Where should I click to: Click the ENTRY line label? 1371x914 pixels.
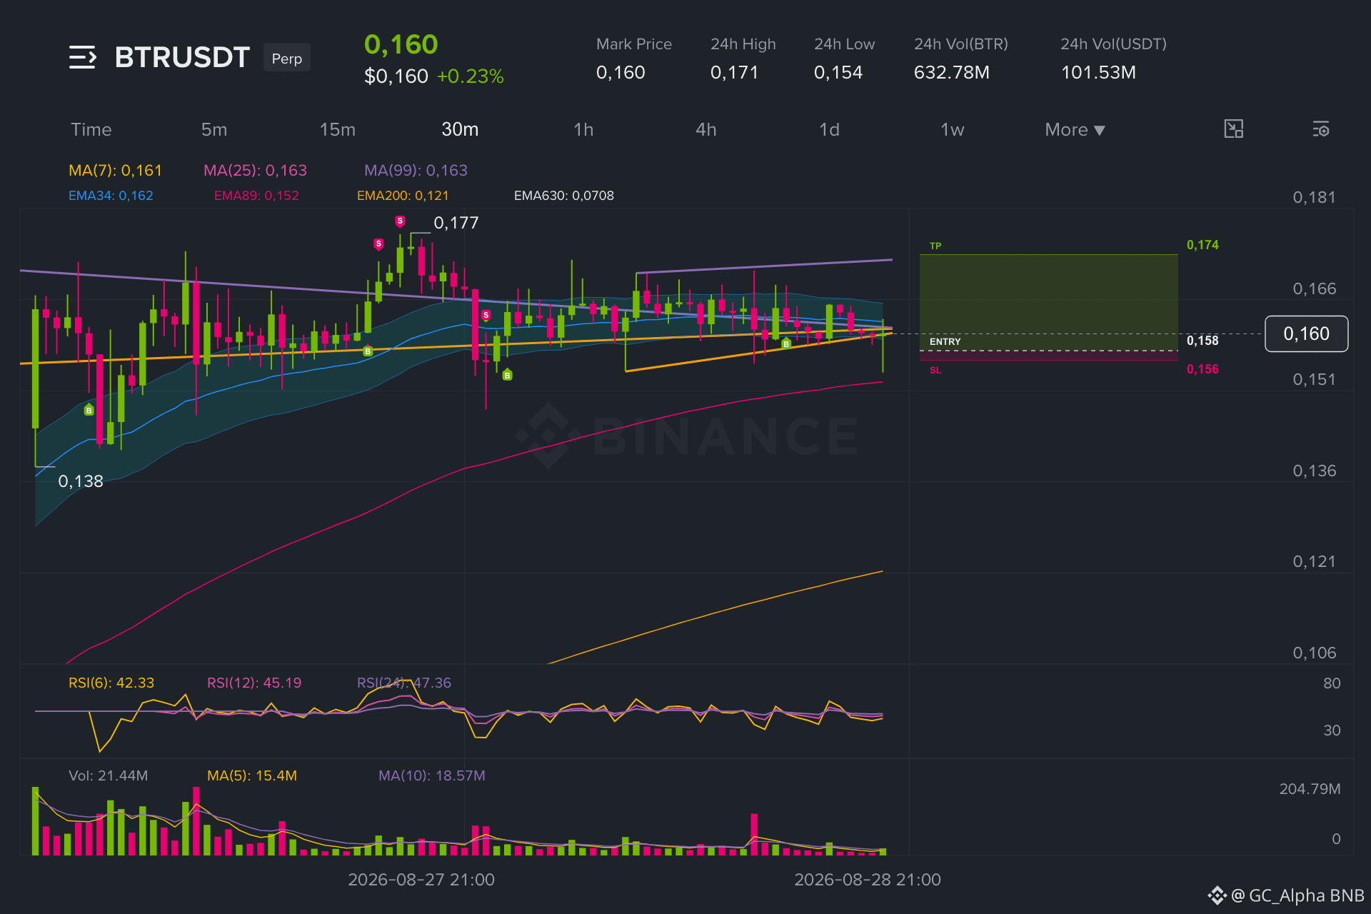pyautogui.click(x=945, y=341)
